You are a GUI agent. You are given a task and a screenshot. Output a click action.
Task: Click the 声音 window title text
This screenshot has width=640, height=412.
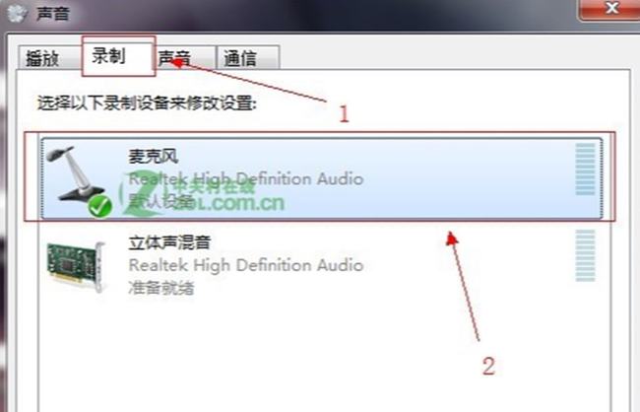point(53,14)
